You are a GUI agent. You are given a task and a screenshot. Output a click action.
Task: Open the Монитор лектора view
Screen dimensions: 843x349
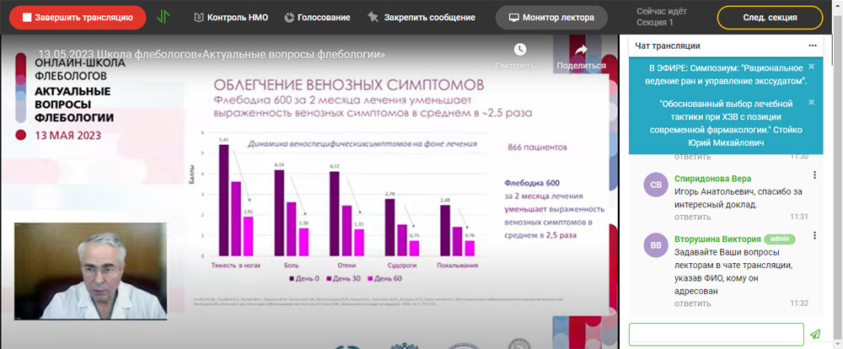[x=551, y=17]
